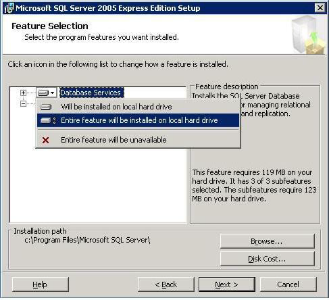Image resolution: width=329 pixels, height=300 pixels.
Task: Choose 'Will be installed on local hard drive'
Action: [x=116, y=107]
